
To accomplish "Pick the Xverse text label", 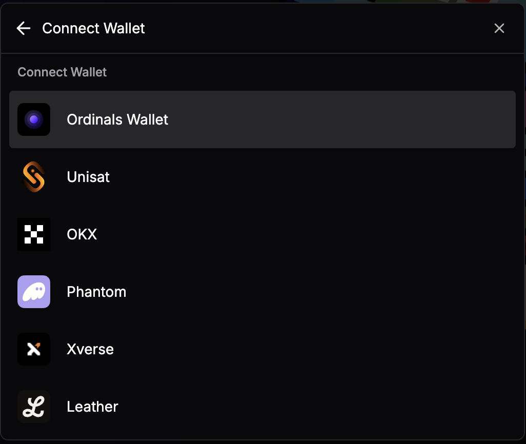I will coord(90,349).
